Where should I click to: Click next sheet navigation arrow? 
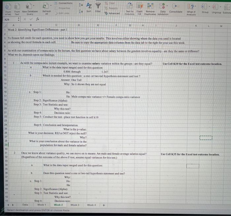tap(13, 205)
